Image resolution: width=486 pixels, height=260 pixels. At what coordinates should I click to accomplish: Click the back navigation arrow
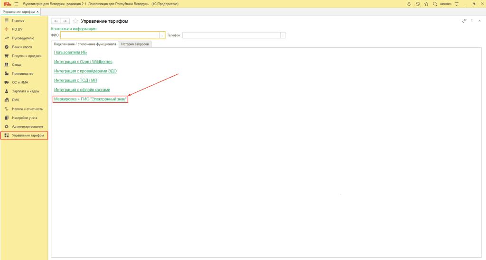pyautogui.click(x=56, y=21)
